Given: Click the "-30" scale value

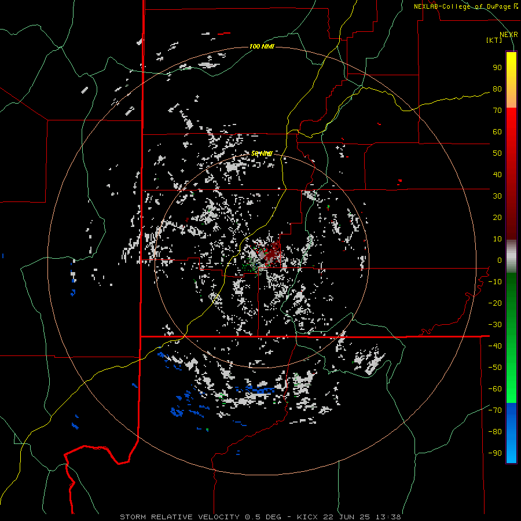Looking at the screenshot, I should tap(495, 325).
